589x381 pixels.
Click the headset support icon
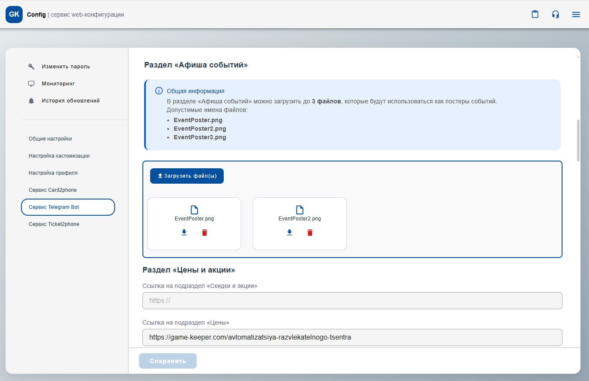[x=555, y=15]
